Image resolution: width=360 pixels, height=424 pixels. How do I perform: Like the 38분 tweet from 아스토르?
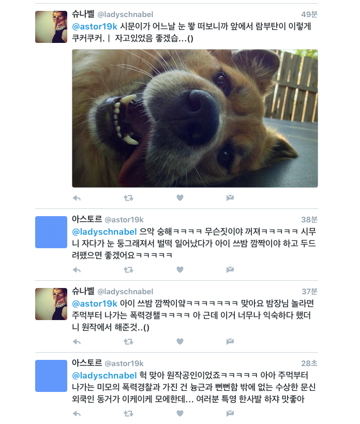click(x=180, y=269)
